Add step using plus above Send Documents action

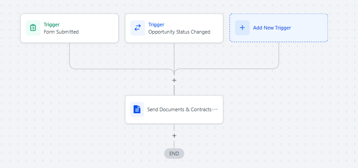click(x=174, y=80)
